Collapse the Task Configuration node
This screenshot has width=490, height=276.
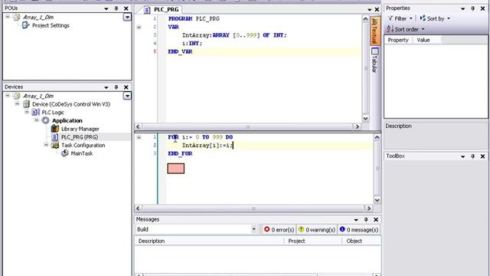pyautogui.click(x=46, y=145)
